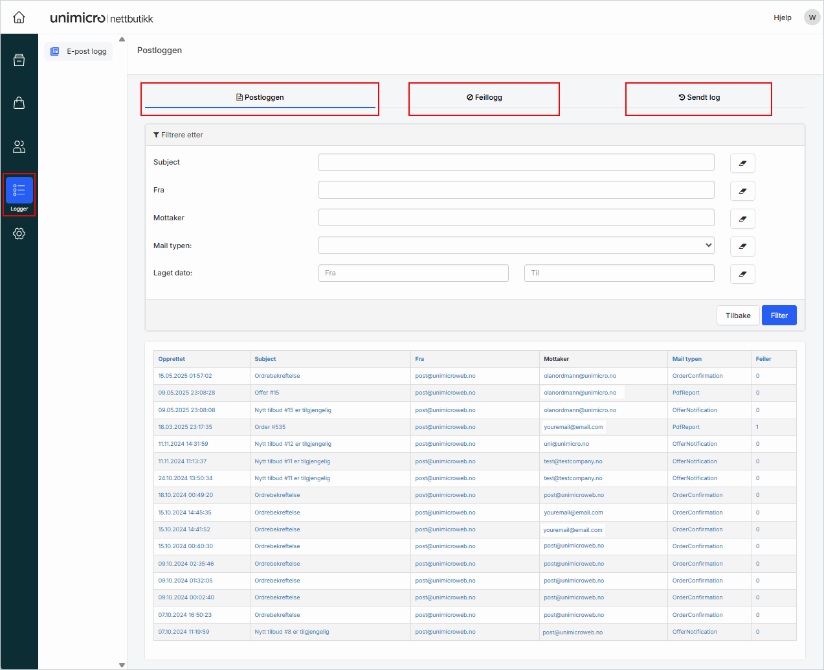Switch to the Feillogg tab

coord(484,97)
